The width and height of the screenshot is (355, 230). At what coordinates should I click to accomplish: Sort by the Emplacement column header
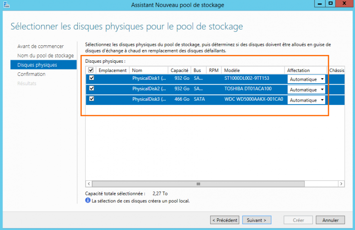tap(112, 71)
